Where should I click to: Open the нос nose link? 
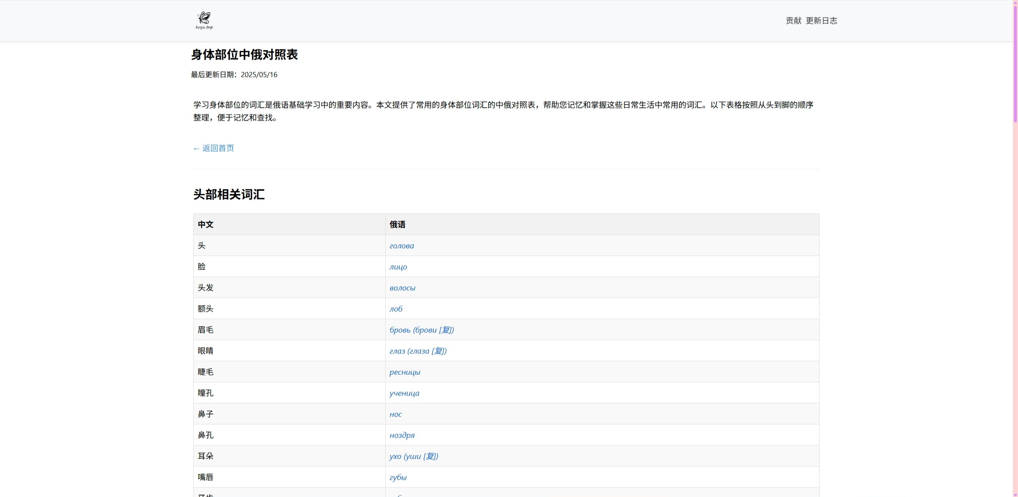tap(396, 414)
